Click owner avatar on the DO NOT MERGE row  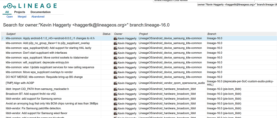tap(115, 77)
